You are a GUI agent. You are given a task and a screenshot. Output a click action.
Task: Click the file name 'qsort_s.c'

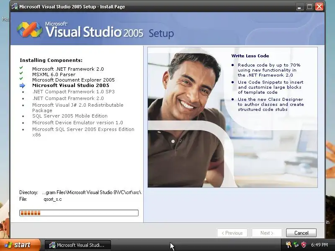click(53, 199)
